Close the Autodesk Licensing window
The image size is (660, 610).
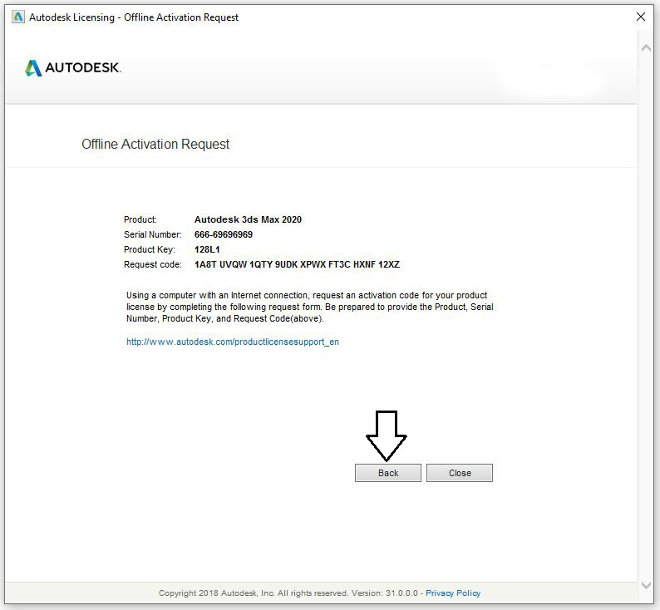(641, 17)
